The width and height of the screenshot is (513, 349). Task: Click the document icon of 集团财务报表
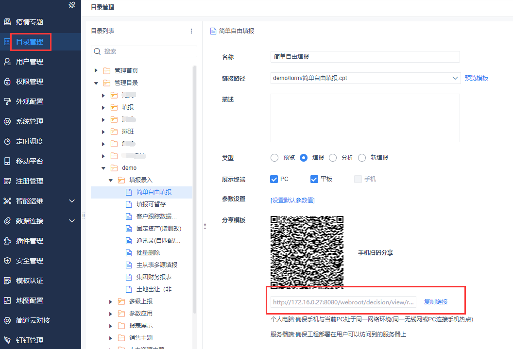[x=129, y=277]
